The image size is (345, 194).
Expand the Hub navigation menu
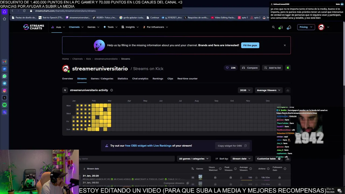(58, 27)
